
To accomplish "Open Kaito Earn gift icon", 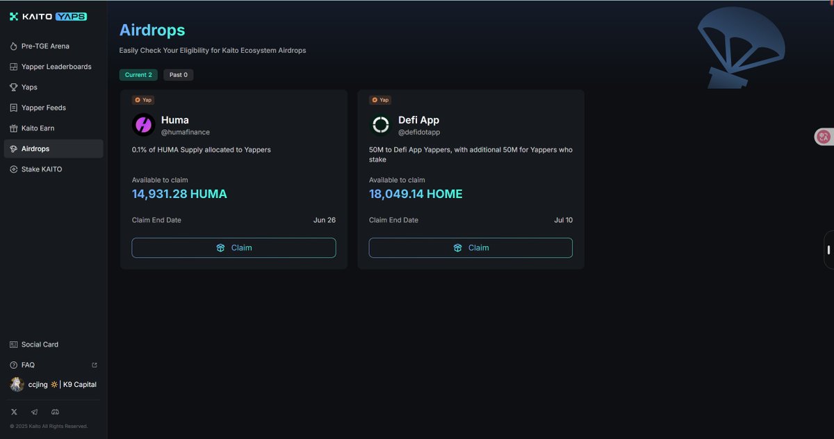I will [14, 129].
